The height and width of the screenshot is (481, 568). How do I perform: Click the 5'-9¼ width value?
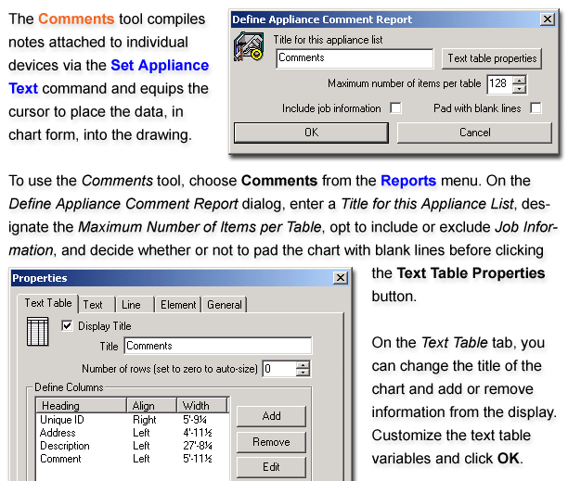[x=195, y=420]
